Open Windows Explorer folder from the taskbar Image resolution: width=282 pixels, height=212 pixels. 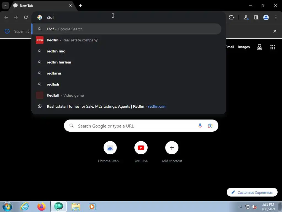pos(76,206)
